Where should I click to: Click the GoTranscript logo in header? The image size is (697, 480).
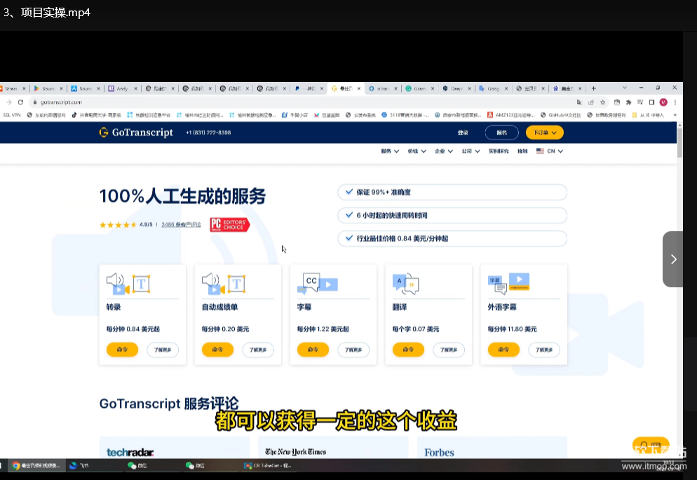[x=136, y=132]
